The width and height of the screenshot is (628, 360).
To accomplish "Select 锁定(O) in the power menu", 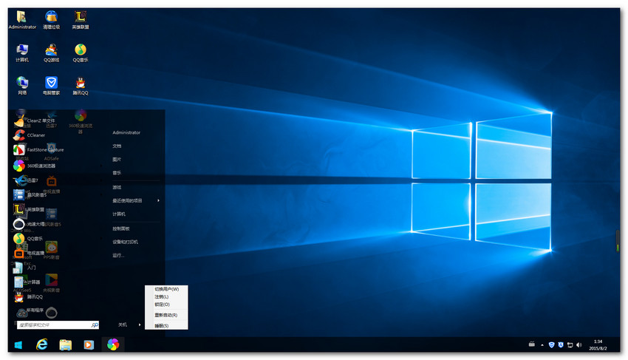I will coord(162,304).
